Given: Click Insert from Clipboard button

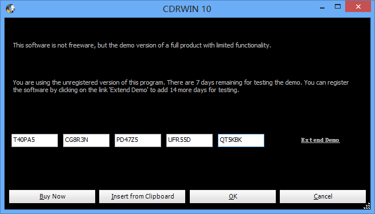Looking at the screenshot, I should (x=142, y=197).
